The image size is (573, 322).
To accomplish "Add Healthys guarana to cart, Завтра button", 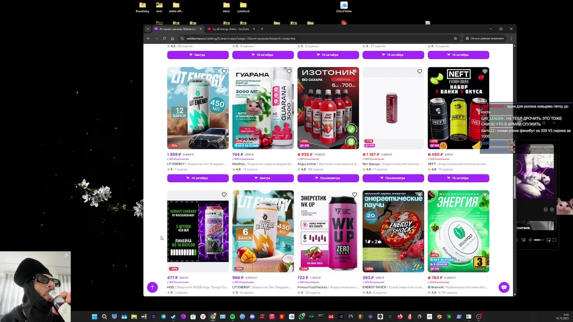I will point(263,178).
